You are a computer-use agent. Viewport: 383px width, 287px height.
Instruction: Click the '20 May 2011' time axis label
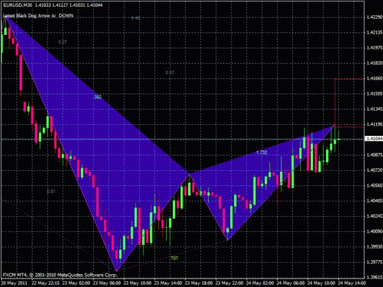[14, 283]
